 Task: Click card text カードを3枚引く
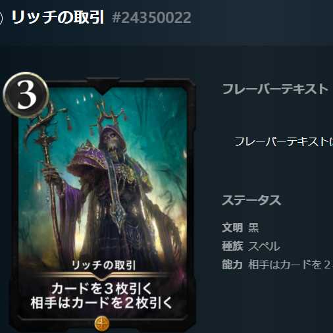(102, 289)
